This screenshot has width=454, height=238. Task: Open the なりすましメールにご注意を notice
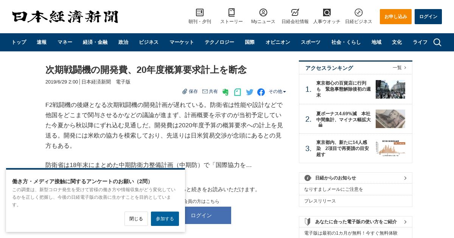click(334, 189)
